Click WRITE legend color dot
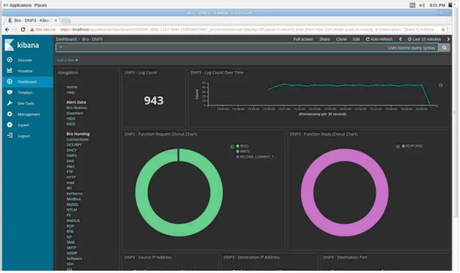 coord(237,151)
